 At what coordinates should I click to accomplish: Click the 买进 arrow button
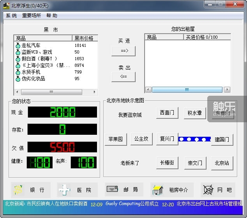pyautogui.click(x=123, y=51)
